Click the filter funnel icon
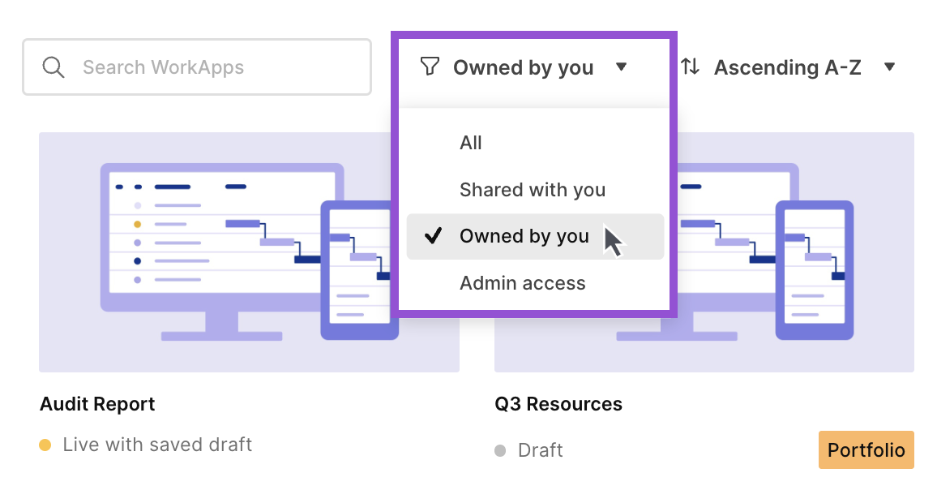The height and width of the screenshot is (503, 937). point(429,67)
